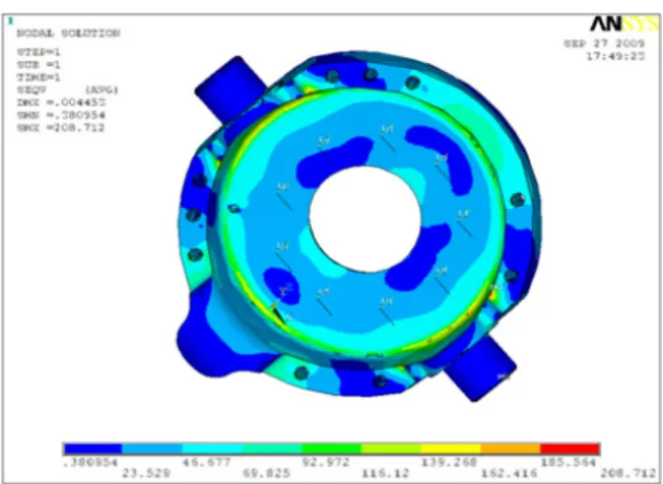Click the orange legend band
Image resolution: width=663 pixels, height=484 pixels.
click(x=510, y=449)
